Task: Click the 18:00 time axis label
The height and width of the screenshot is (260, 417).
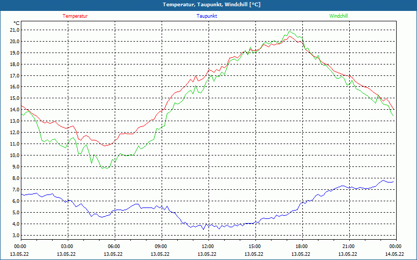Action: pos(302,246)
